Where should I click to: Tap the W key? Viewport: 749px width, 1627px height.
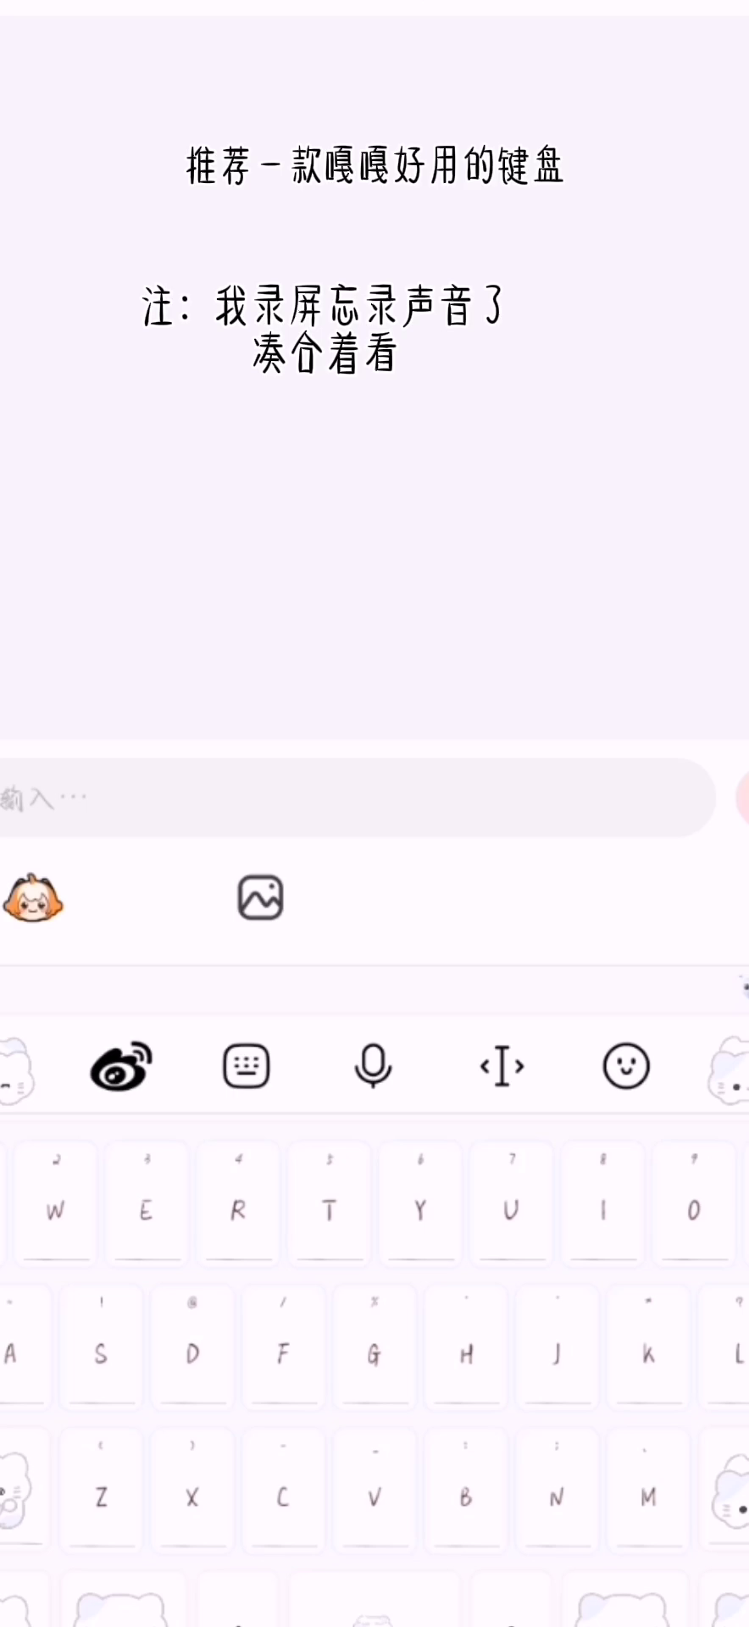click(55, 1201)
